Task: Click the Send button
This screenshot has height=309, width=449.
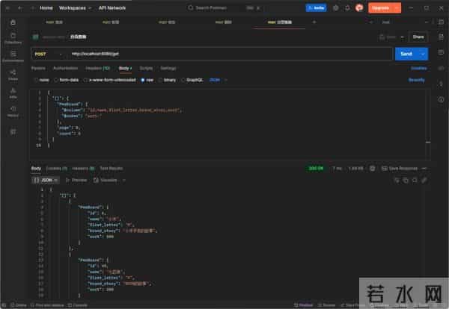Action: (x=406, y=54)
